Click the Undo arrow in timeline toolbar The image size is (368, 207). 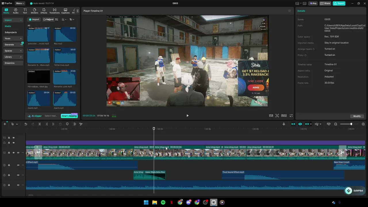26,124
